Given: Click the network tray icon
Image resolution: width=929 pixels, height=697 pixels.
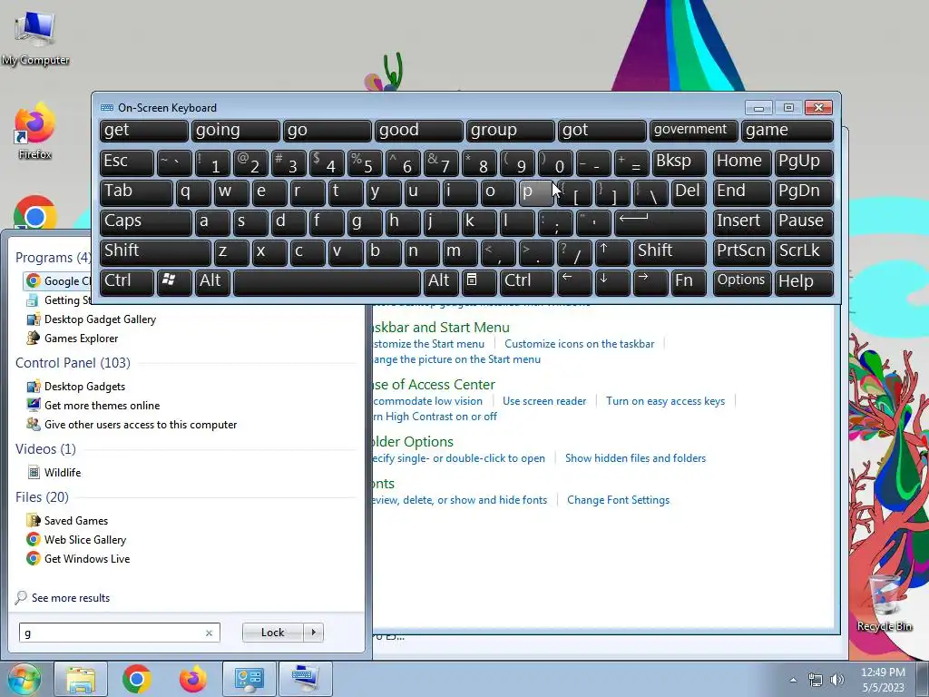Looking at the screenshot, I should pos(816,680).
